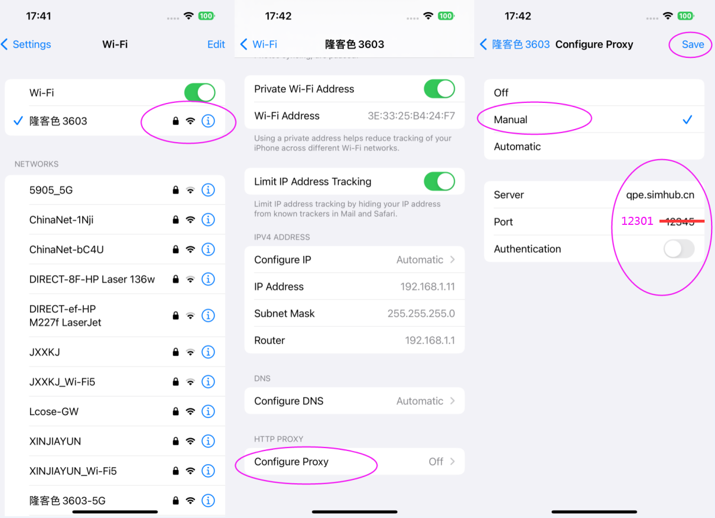This screenshot has width=715, height=518.
Task: Tap info icon beside 5905_5G
Action: coord(208,190)
